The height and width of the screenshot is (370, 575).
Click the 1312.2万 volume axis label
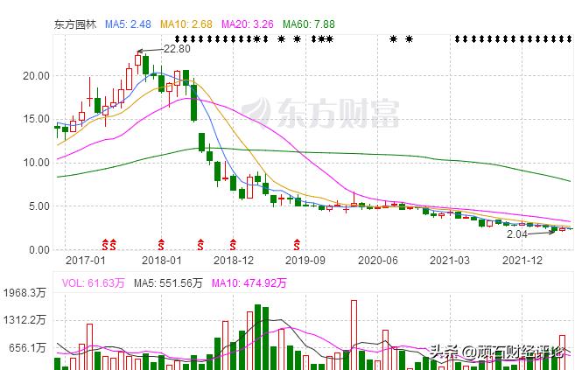pos(25,320)
